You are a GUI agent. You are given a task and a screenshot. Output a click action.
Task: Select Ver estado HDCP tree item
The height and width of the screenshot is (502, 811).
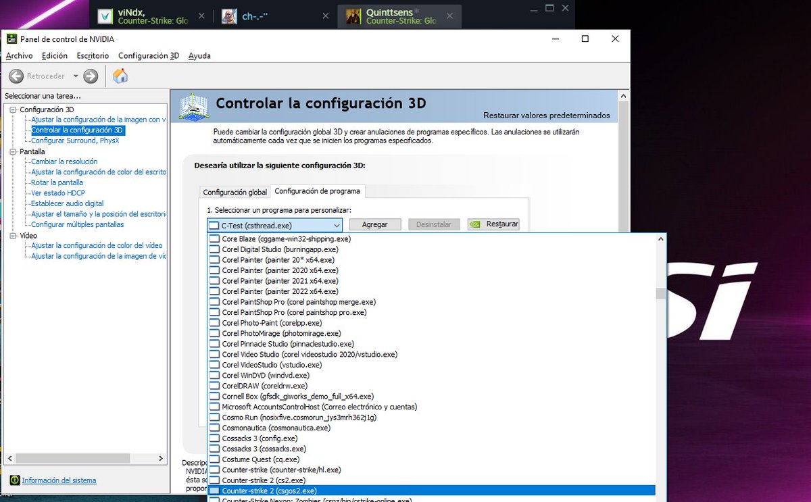(58, 193)
